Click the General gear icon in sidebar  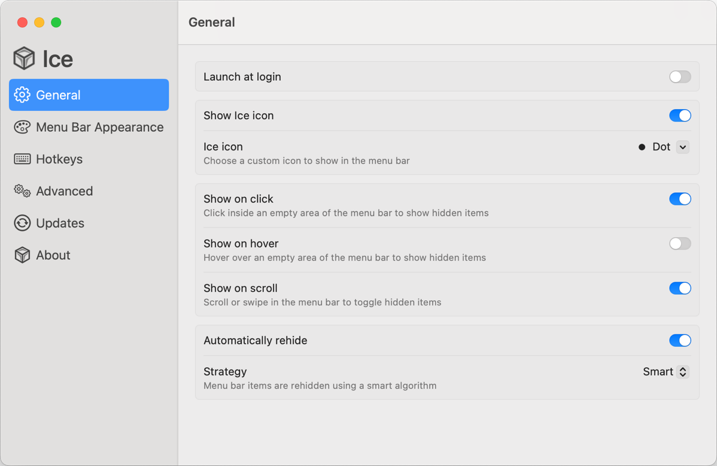[x=22, y=95]
